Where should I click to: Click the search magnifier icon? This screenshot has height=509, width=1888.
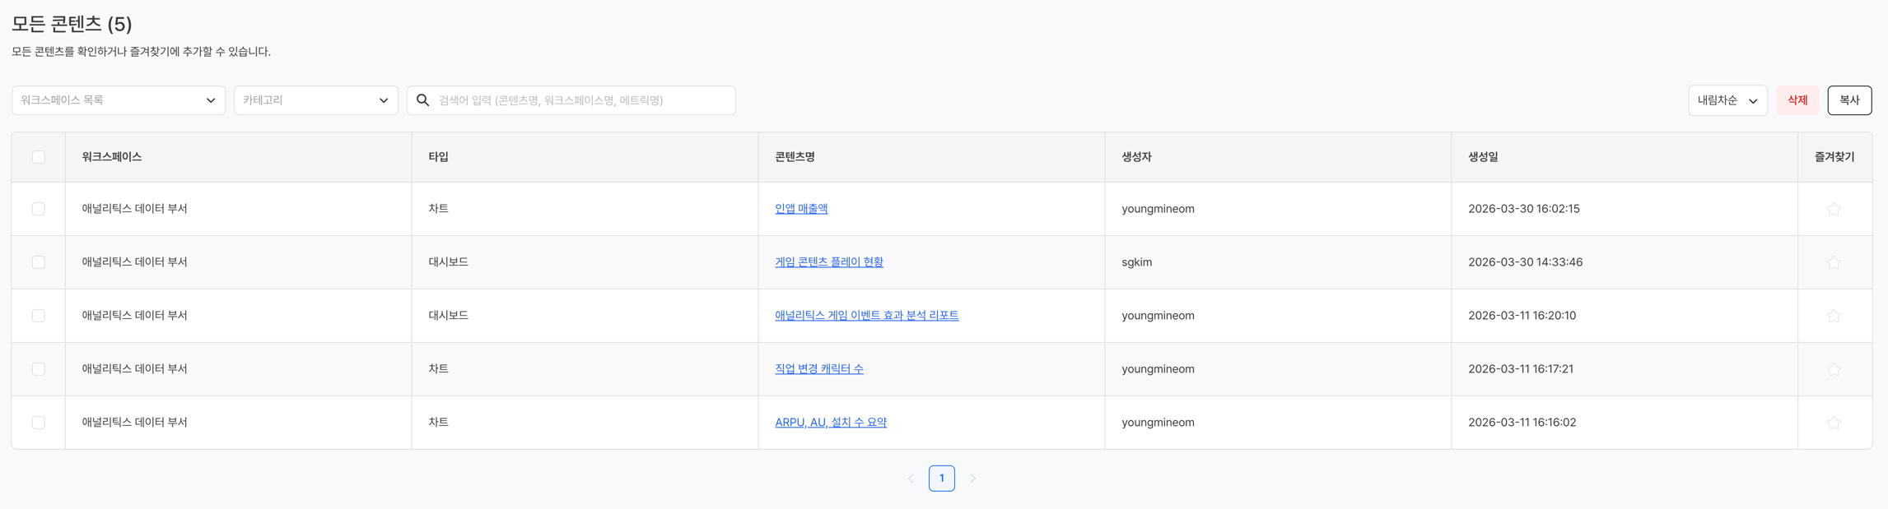[x=423, y=100]
